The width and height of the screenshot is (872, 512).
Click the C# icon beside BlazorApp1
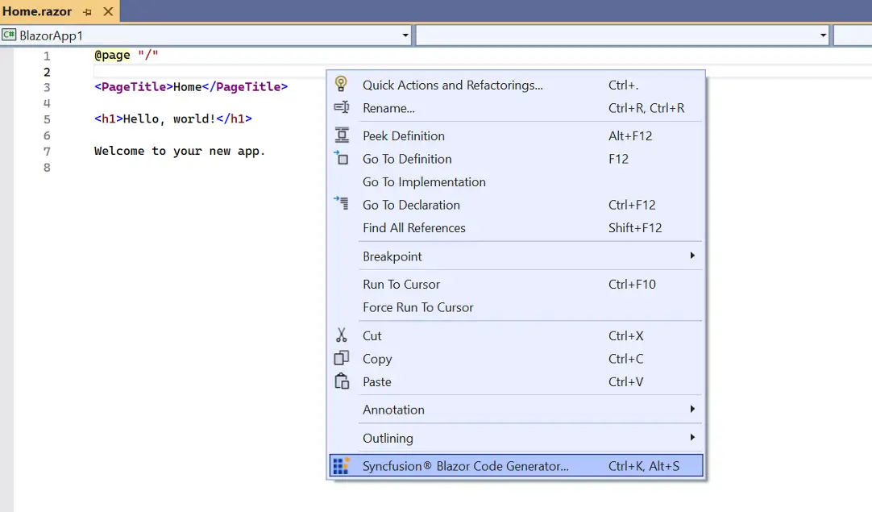pos(9,35)
